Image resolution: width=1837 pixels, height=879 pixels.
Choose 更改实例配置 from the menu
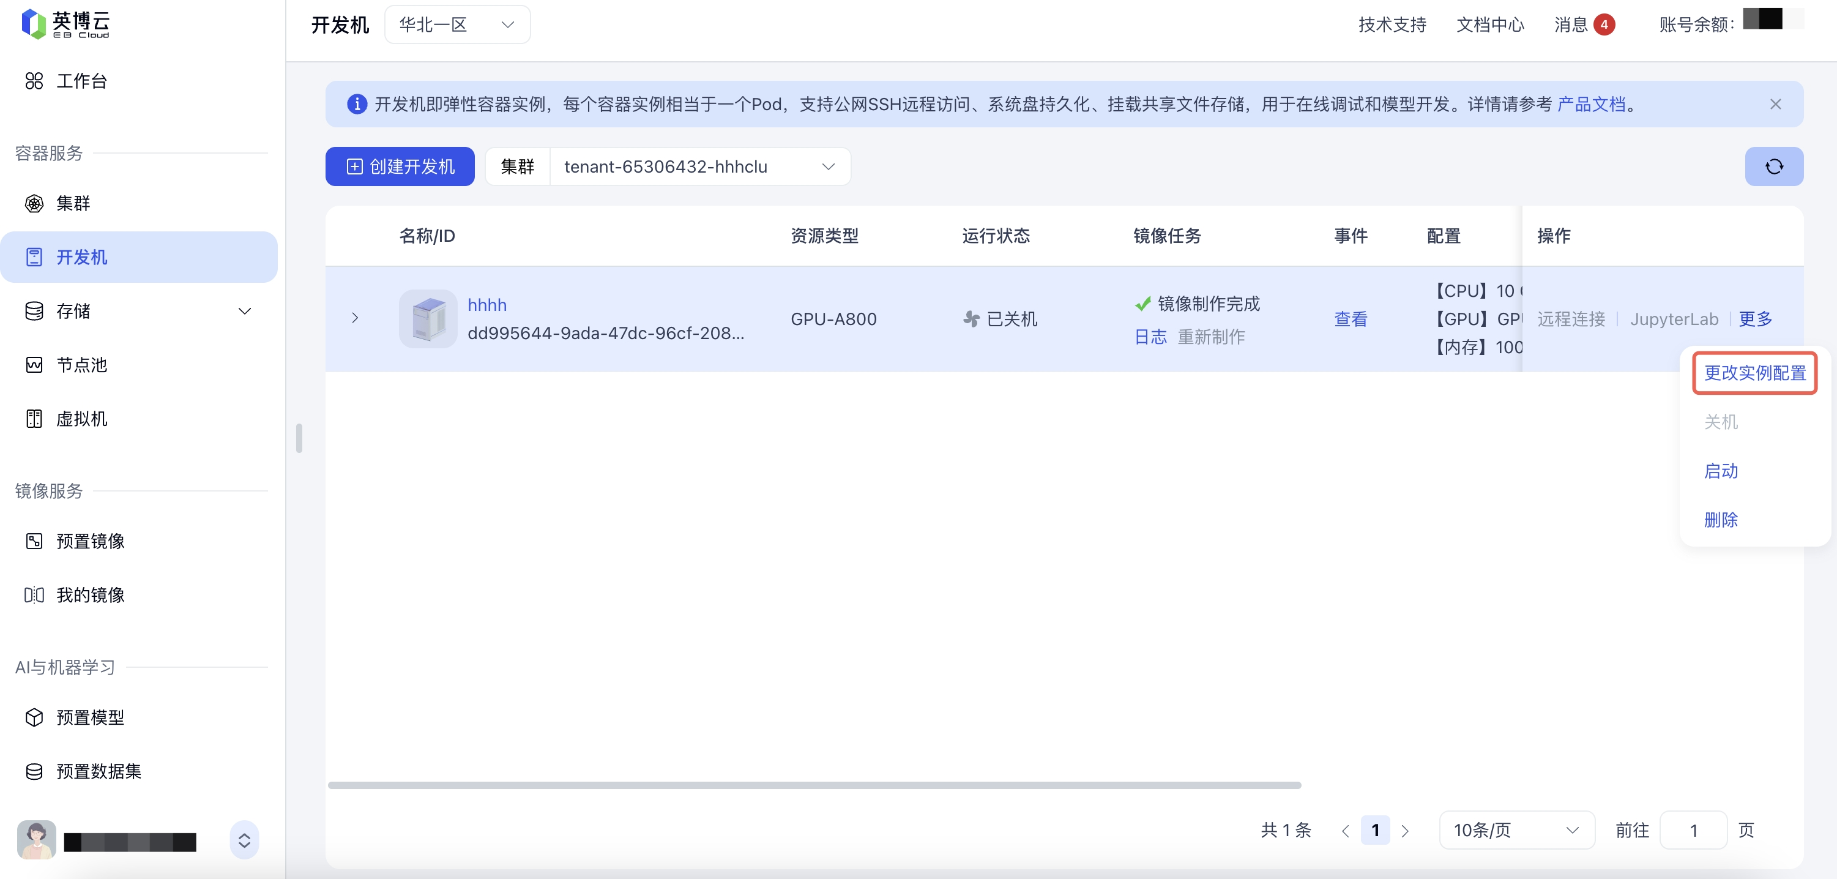click(1754, 372)
